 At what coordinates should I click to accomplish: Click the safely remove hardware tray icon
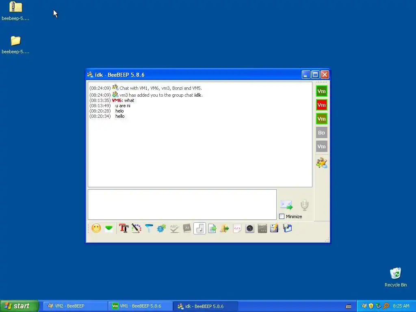[378, 306]
